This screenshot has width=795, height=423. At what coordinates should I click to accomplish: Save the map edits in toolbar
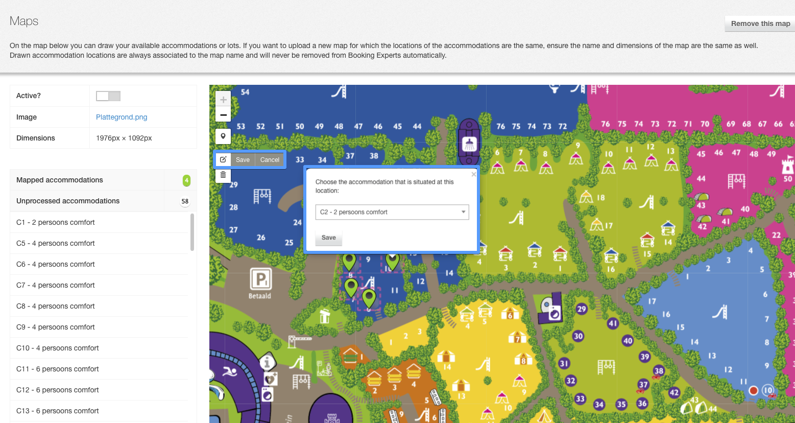click(x=243, y=160)
